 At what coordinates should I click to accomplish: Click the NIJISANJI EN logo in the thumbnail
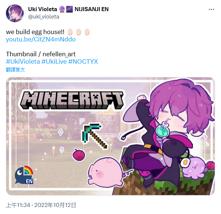(x=24, y=175)
